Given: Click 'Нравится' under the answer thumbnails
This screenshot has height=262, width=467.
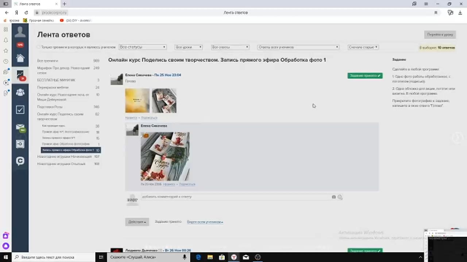Looking at the screenshot, I should [x=131, y=118].
